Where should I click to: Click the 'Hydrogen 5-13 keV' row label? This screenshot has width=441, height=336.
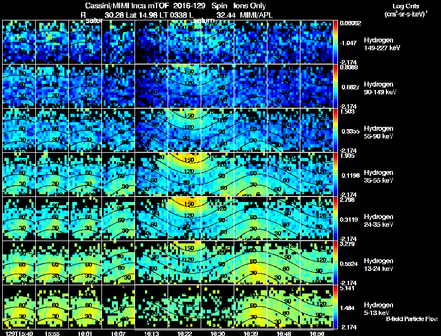click(379, 309)
